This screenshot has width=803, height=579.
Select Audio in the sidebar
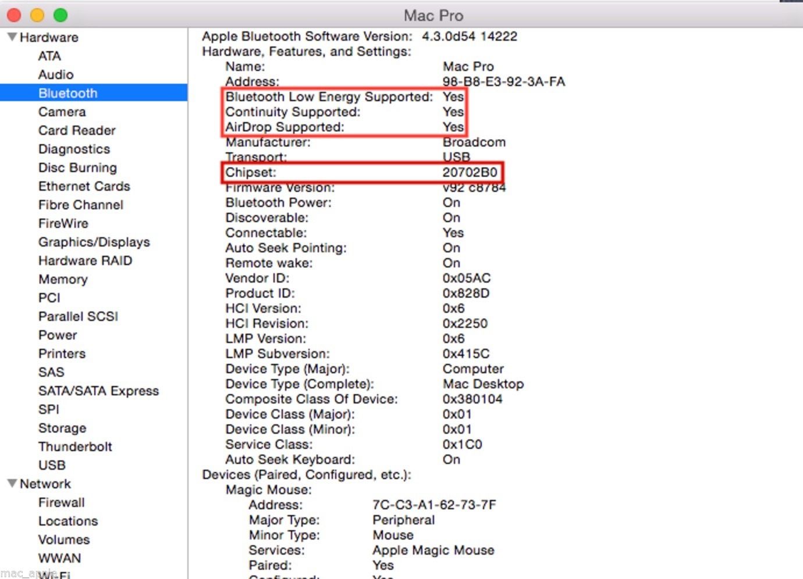point(56,74)
